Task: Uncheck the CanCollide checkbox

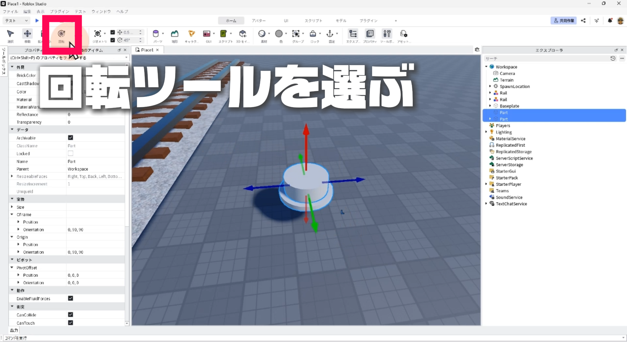Action: click(71, 315)
